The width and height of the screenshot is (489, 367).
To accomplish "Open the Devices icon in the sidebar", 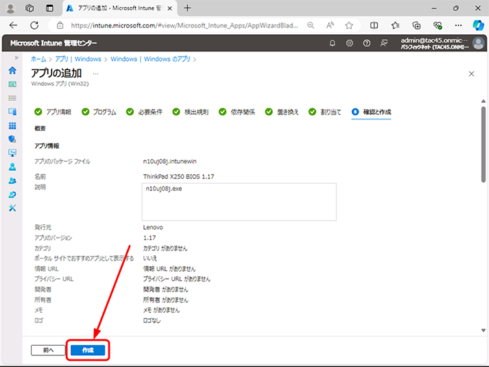I will [x=12, y=112].
